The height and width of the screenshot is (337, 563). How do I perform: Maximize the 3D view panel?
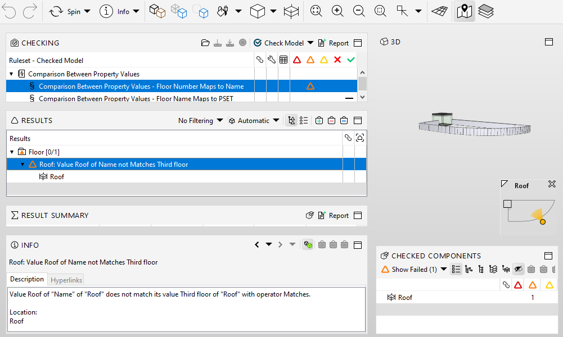click(x=548, y=42)
